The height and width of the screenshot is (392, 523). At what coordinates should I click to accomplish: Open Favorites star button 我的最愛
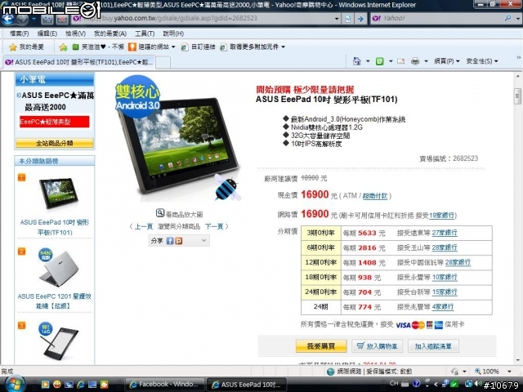click(26, 47)
